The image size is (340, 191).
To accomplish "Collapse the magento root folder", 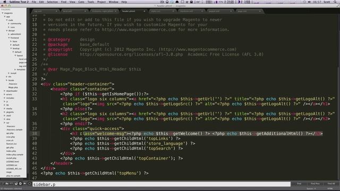I will pyautogui.click(x=3, y=13).
